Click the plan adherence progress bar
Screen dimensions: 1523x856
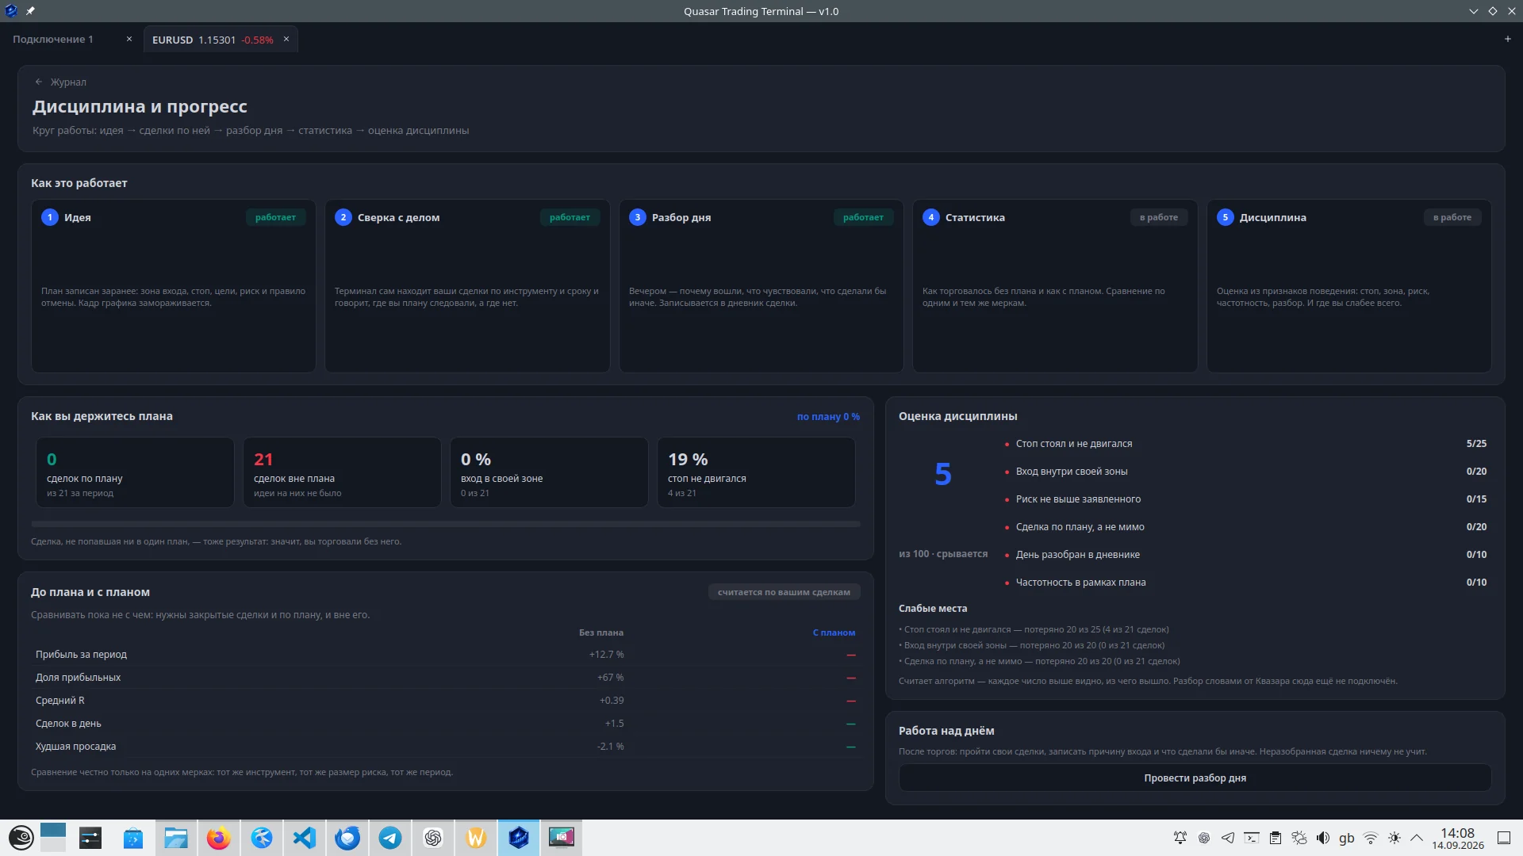[x=446, y=524]
